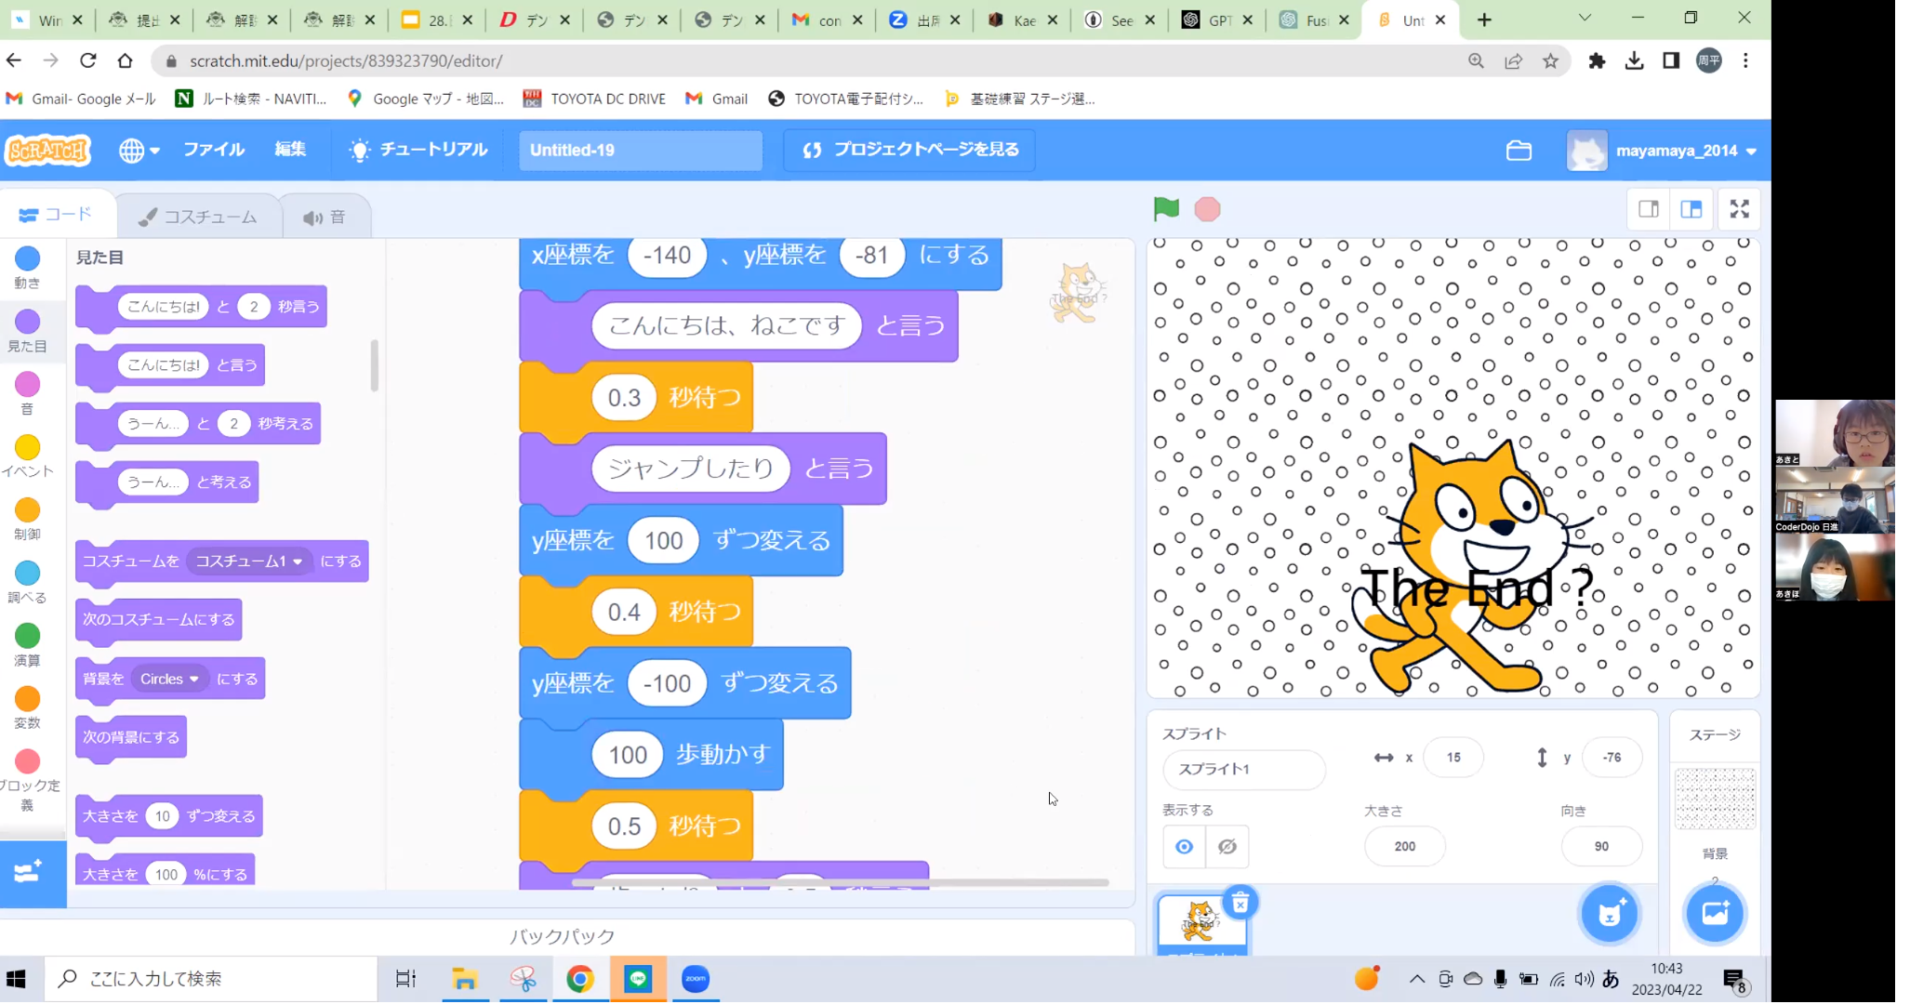Open the 演算 (Operators) block category
The image size is (1910, 1004).
point(28,646)
